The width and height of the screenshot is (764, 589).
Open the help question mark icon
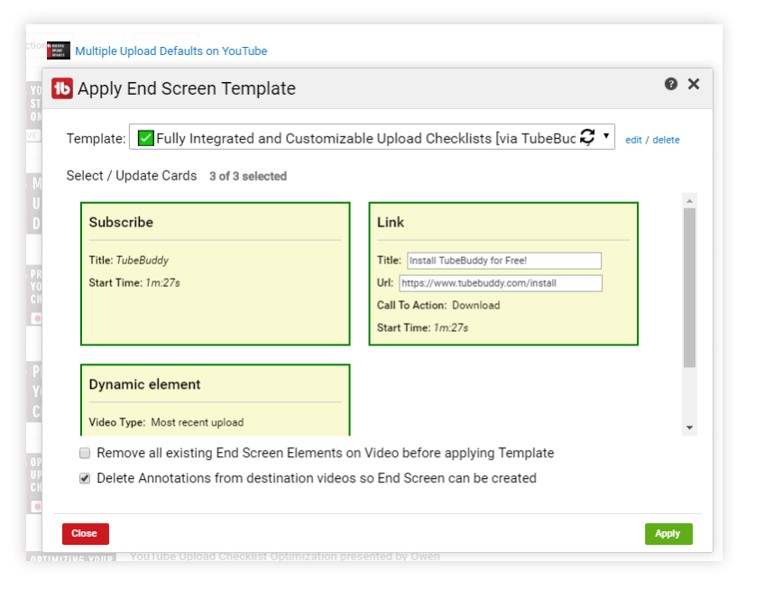pyautogui.click(x=671, y=84)
